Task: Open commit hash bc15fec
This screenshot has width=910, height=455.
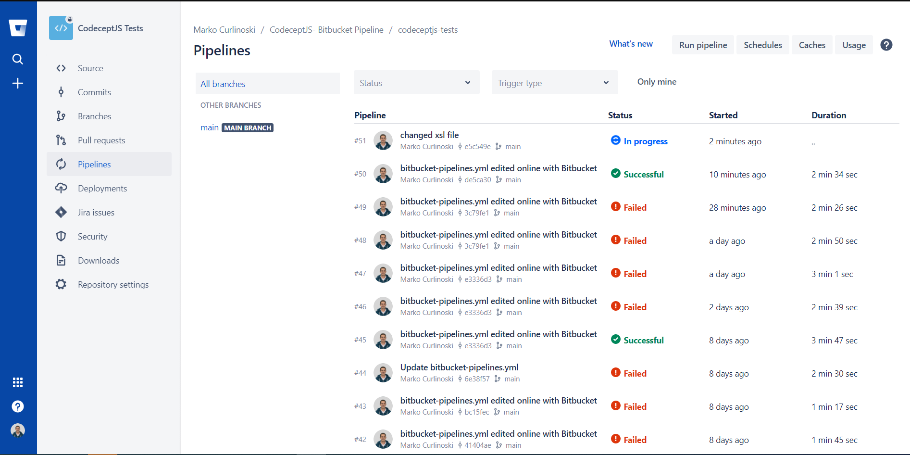Action: (x=477, y=412)
